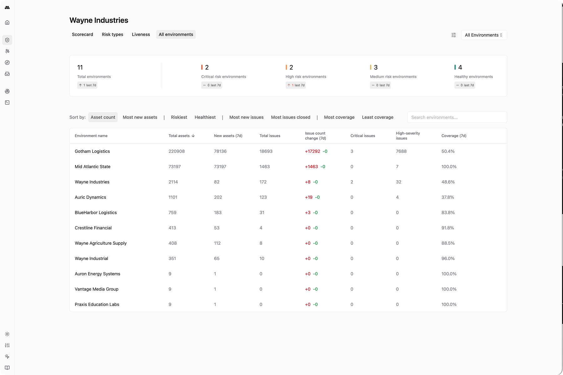Screen dimensions: 563x375
Task: Open the compass explore icon
Action: click(7, 62)
